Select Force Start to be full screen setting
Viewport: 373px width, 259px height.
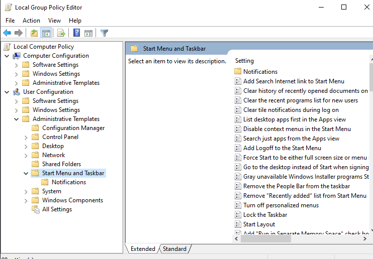point(306,157)
